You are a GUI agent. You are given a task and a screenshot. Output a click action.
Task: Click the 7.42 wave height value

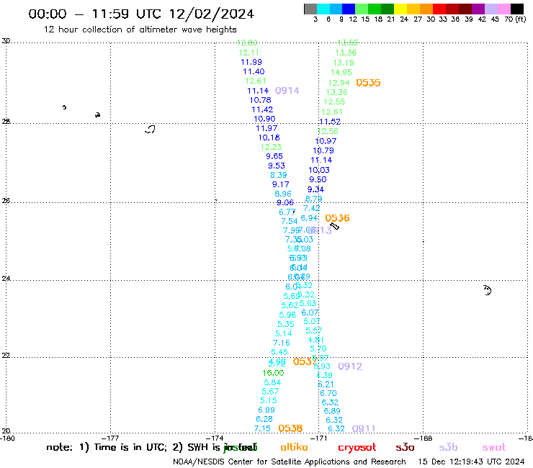[311, 208]
